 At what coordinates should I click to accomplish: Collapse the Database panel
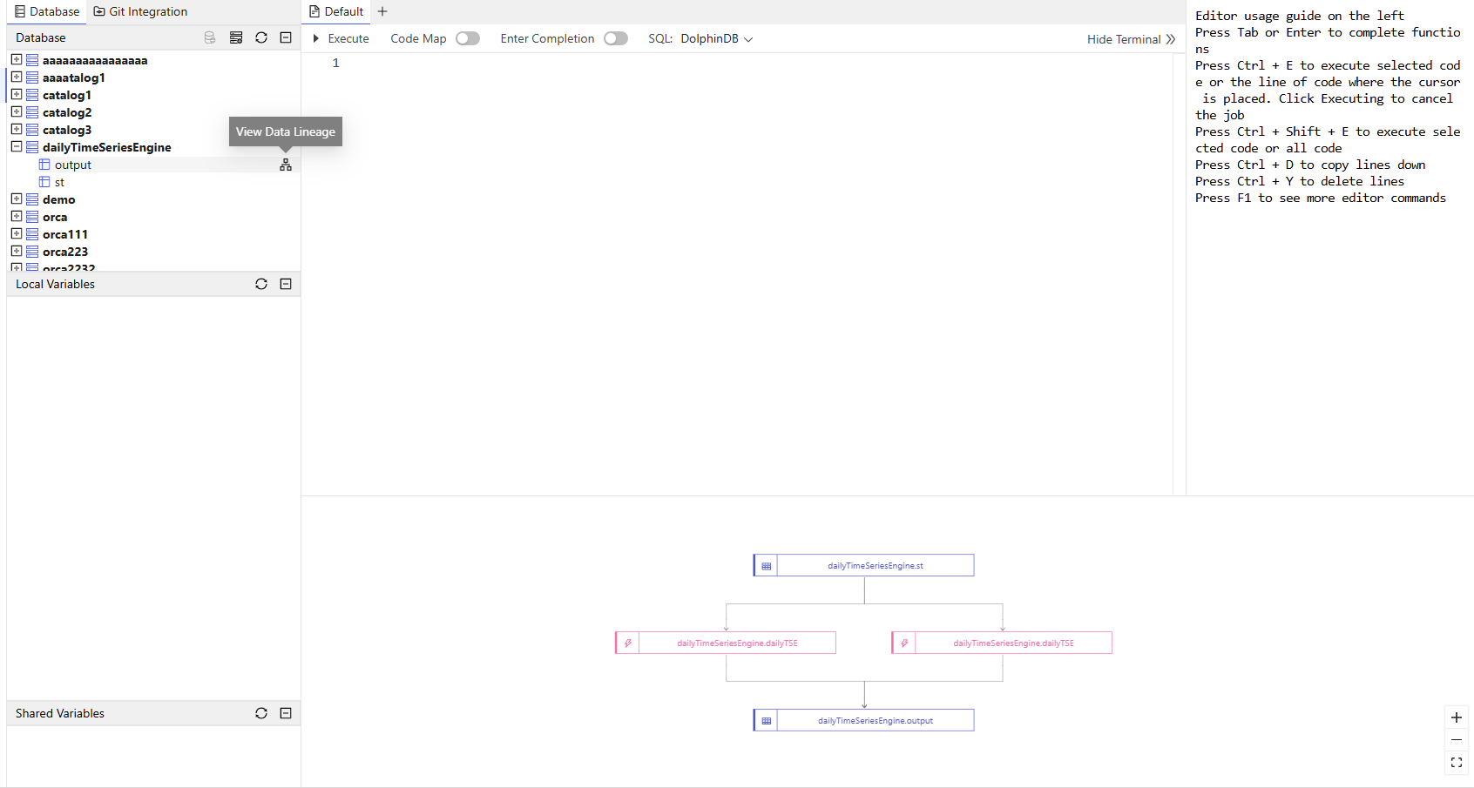point(286,37)
